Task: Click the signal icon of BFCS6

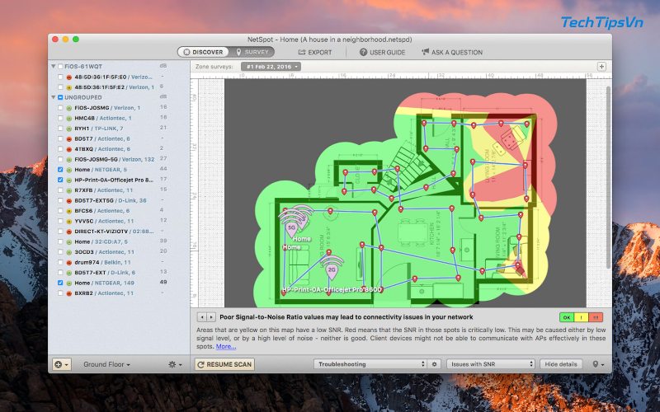Action: tap(69, 211)
